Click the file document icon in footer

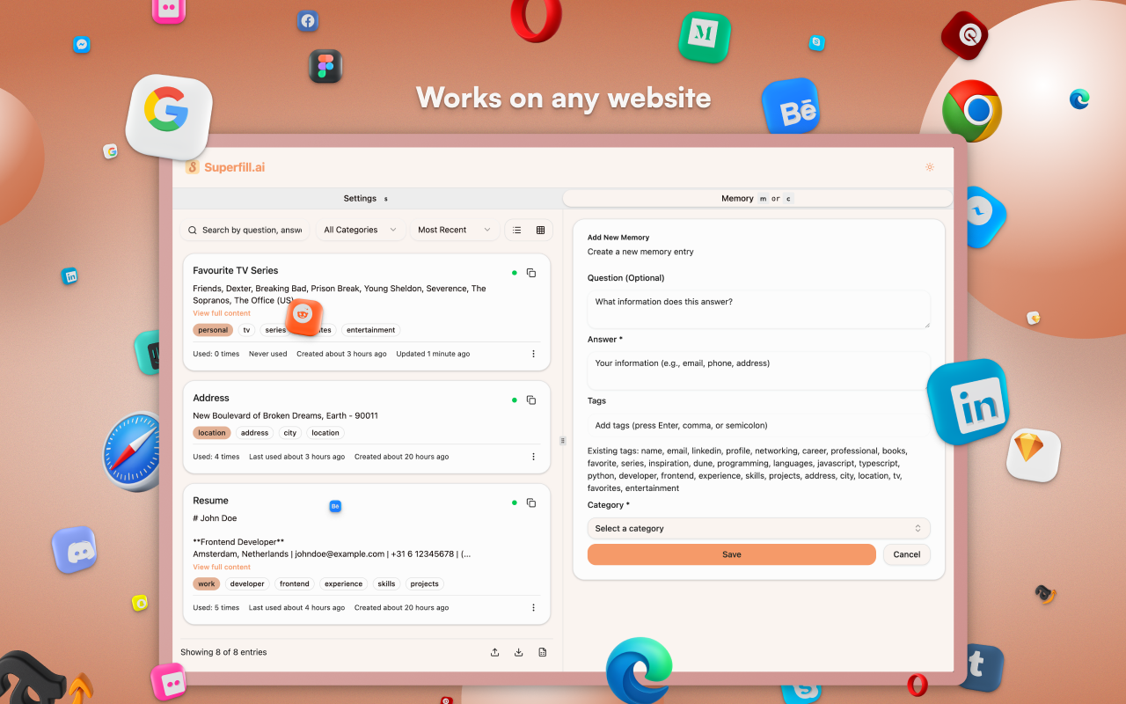pos(542,652)
